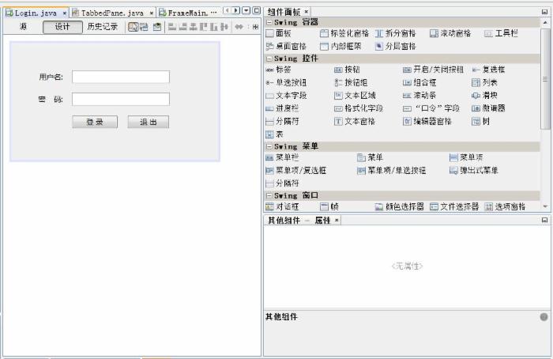This screenshot has width=553, height=359.
Task: Select the 面板 (Panel) component
Action: (x=279, y=33)
